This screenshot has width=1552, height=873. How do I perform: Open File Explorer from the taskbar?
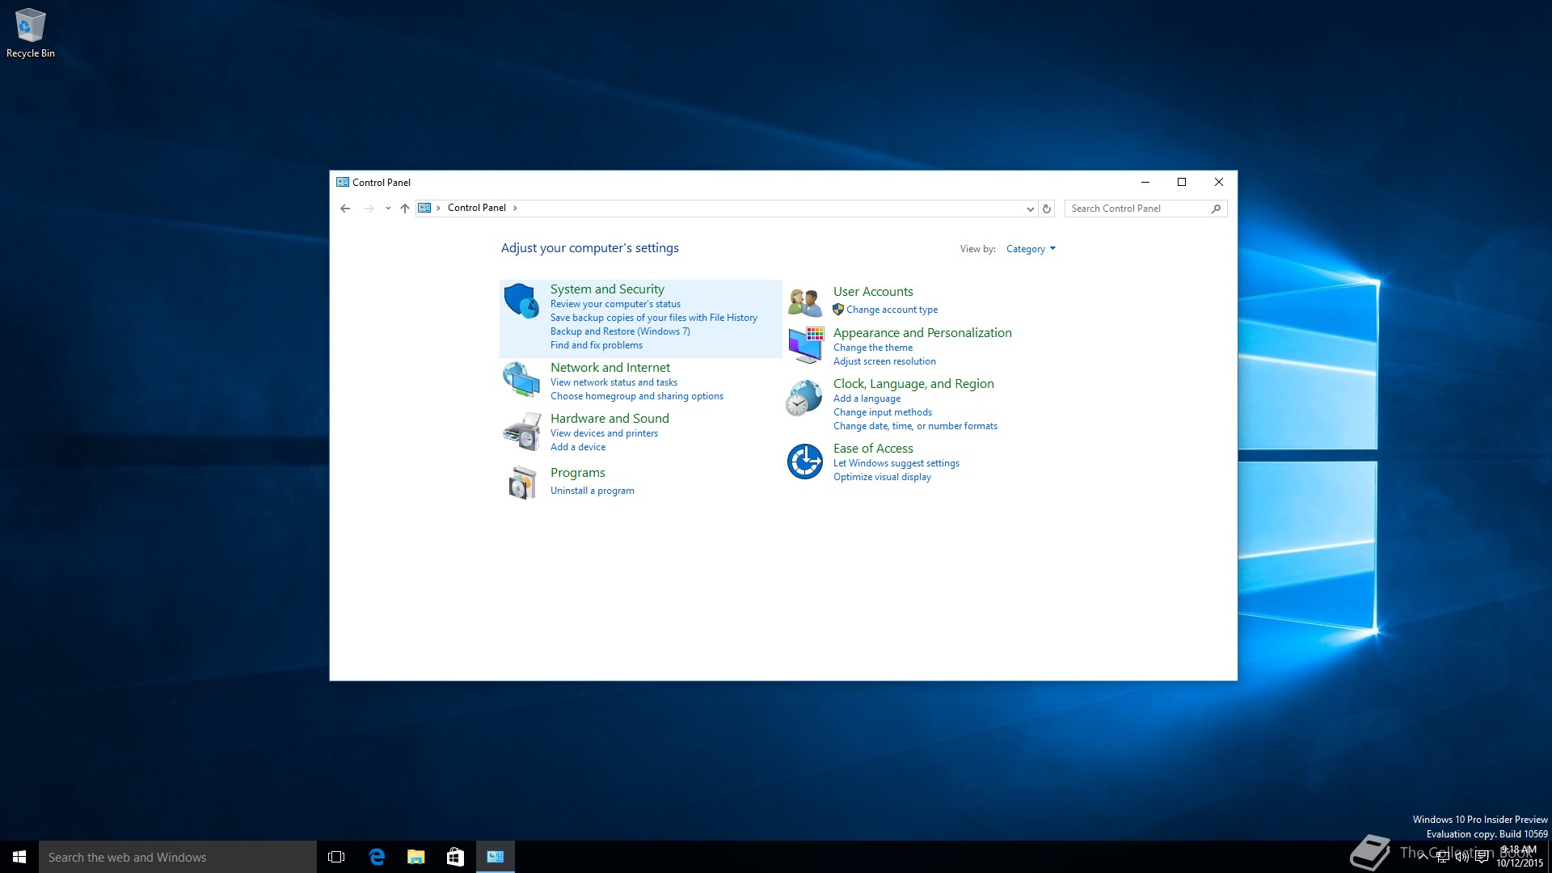(x=416, y=857)
